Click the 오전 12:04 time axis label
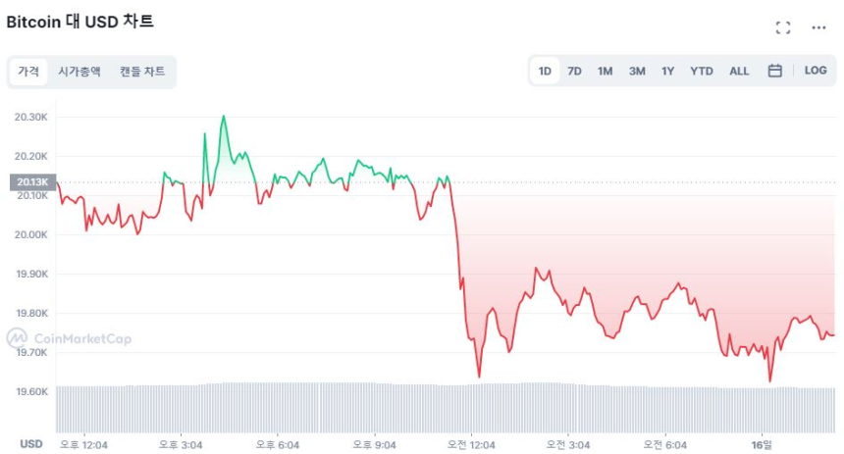Image resolution: width=844 pixels, height=454 pixels. [473, 444]
